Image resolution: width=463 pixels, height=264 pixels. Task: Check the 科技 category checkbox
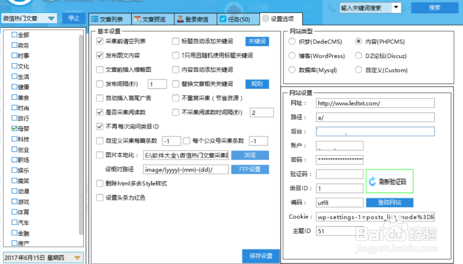pyautogui.click(x=14, y=139)
